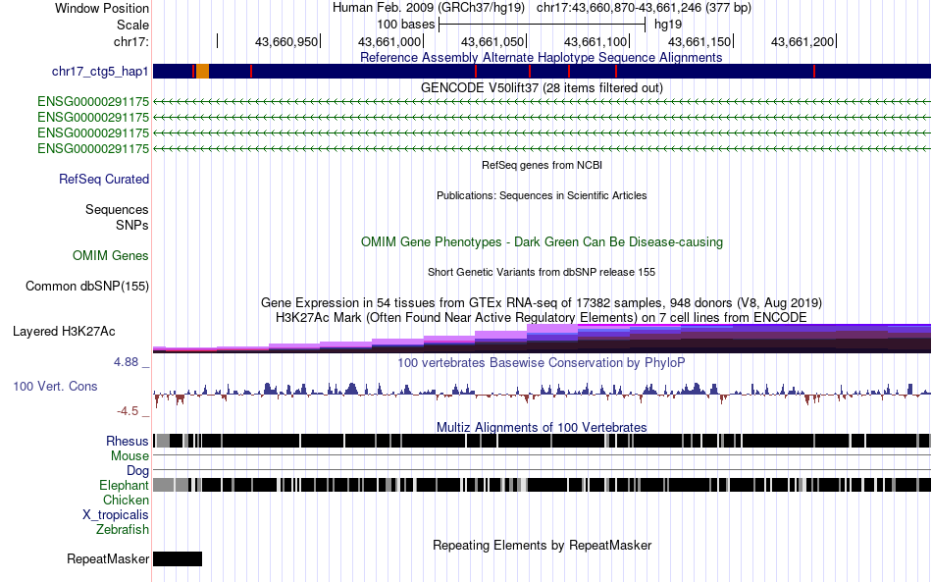The height and width of the screenshot is (582, 932).
Task: Click the X_tropicalis alignment label
Action: (x=116, y=515)
